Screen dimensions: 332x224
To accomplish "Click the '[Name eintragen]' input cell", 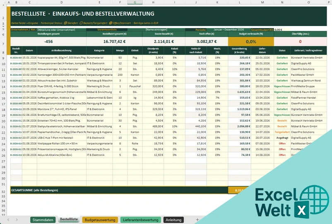I will tap(156, 30).
